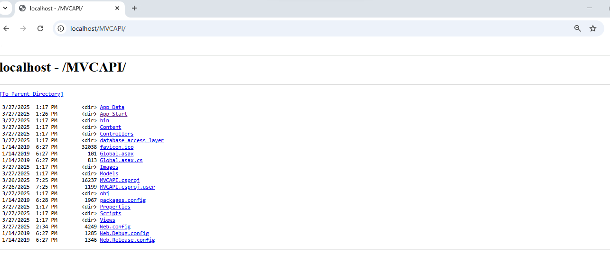Image resolution: width=610 pixels, height=273 pixels.
Task: Reload the current page
Action: (x=40, y=28)
